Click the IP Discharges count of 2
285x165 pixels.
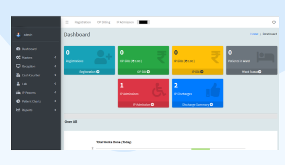[x=176, y=85]
